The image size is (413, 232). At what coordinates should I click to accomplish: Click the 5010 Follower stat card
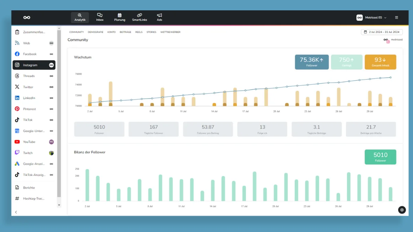[x=99, y=129]
